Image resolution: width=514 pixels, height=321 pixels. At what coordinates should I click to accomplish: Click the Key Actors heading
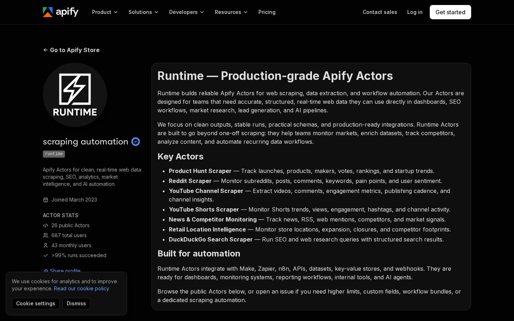(181, 157)
